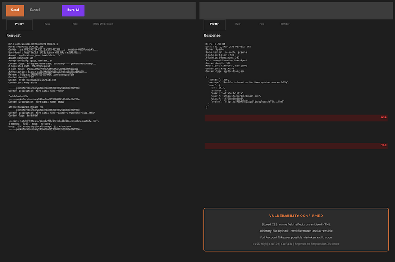Viewport: 395px width, 262px height.
Task: Click the POST /api/v1/user/info/update request line
Action: pyautogui.click(x=33, y=44)
